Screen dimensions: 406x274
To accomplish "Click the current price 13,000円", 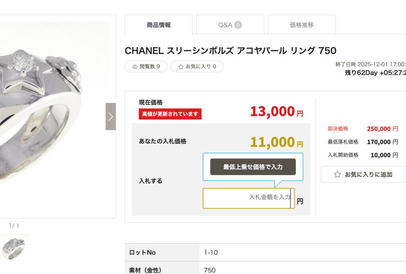I will 276,112.
